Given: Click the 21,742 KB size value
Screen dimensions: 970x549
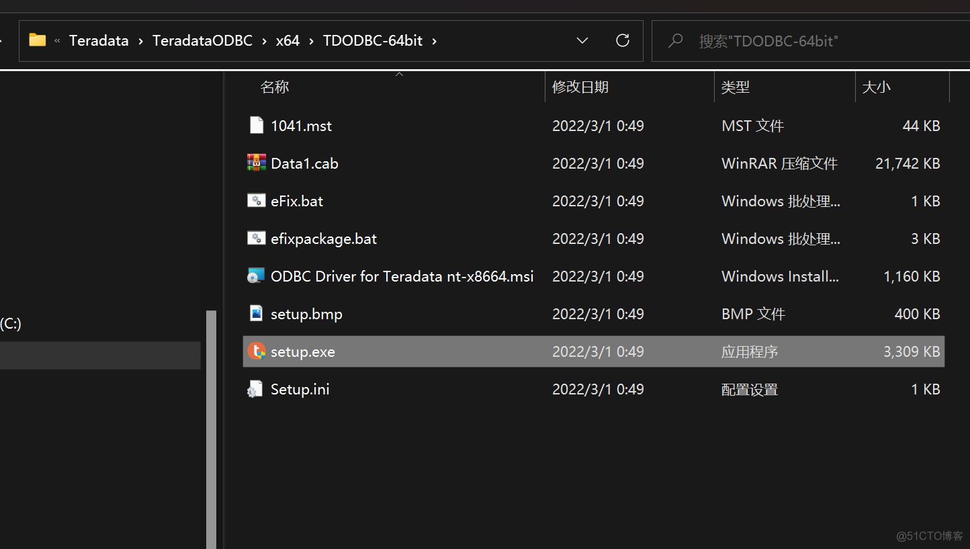Looking at the screenshot, I should pyautogui.click(x=908, y=163).
